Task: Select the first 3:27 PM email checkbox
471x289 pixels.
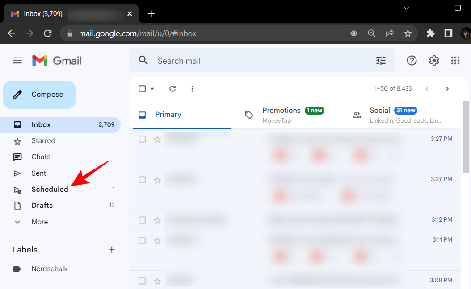Action: 142,139
